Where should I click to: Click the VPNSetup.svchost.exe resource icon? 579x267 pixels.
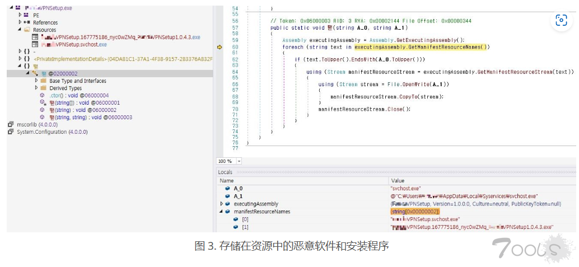35,44
